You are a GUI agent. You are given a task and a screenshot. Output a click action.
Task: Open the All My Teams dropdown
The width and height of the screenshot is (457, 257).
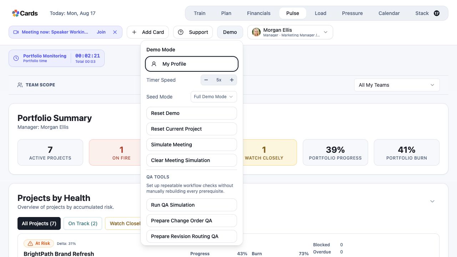(397, 85)
